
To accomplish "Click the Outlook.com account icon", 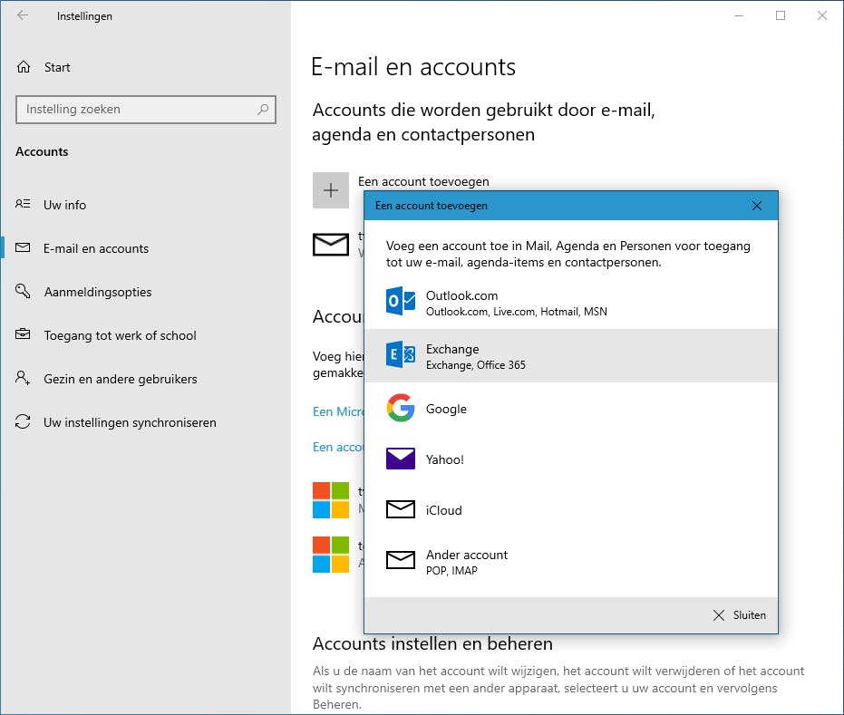I will coord(401,302).
